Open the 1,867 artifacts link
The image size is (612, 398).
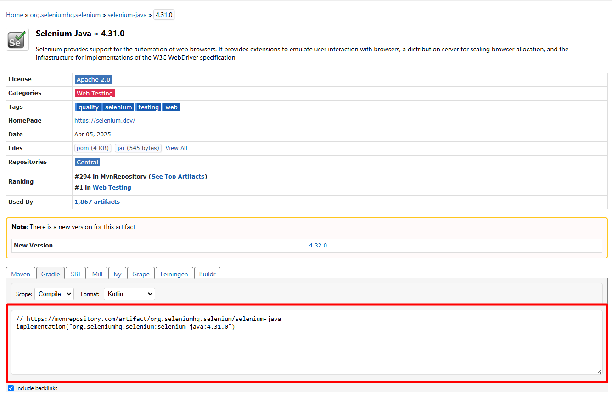click(97, 202)
